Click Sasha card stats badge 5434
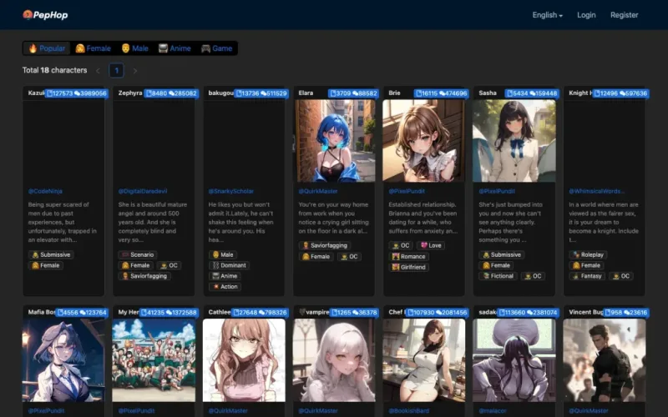The height and width of the screenshot is (417, 668). [532, 93]
